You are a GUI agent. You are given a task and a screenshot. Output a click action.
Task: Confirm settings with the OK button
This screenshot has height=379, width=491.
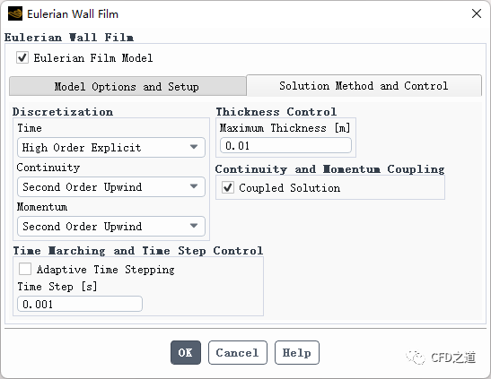coord(186,352)
